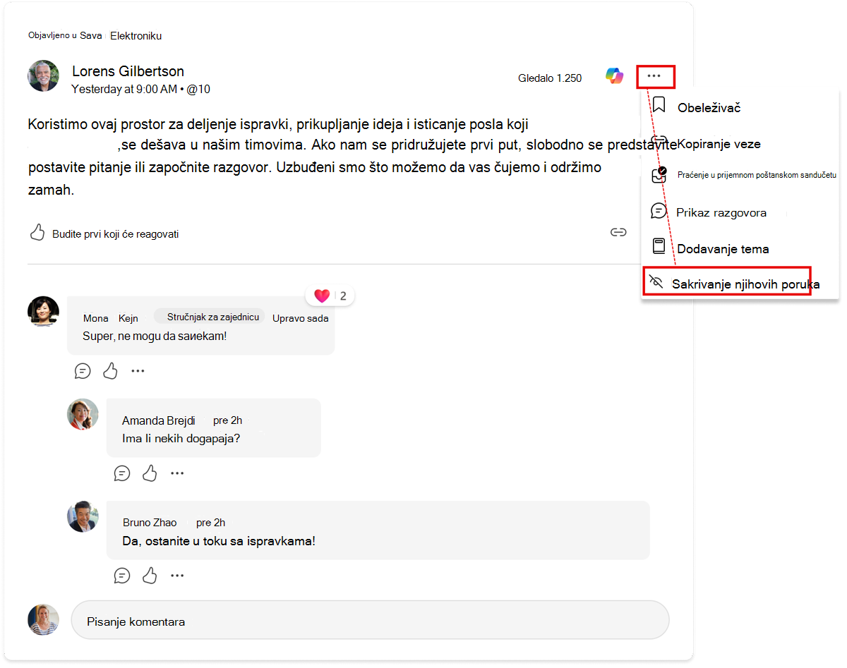This screenshot has height=668, width=847.
Task: Click Amanda Brejdi's name
Action: click(158, 420)
